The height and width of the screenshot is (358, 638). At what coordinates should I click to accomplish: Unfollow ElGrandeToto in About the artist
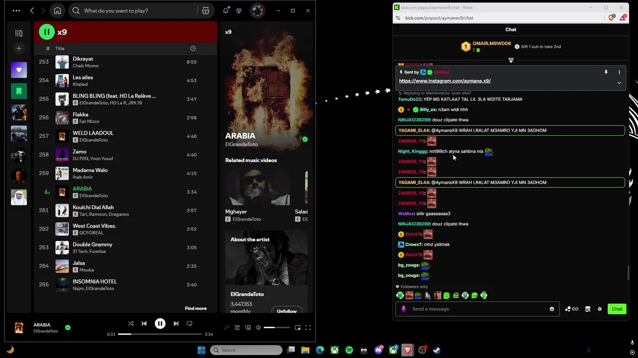287,311
